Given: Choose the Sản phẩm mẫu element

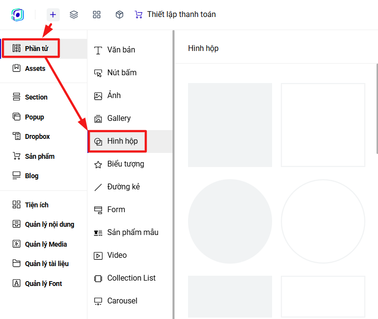Looking at the screenshot, I should point(130,233).
